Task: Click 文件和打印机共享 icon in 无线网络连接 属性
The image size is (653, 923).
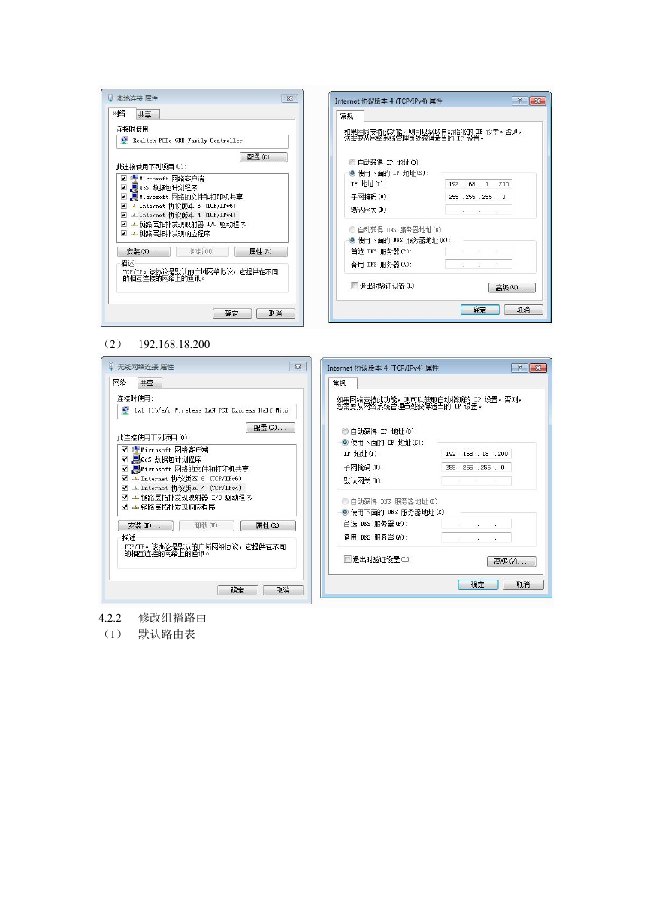Action: point(135,468)
